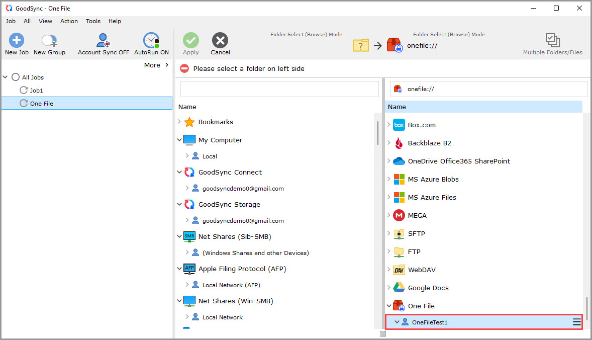Click the Google Docs drive icon

tap(399, 288)
